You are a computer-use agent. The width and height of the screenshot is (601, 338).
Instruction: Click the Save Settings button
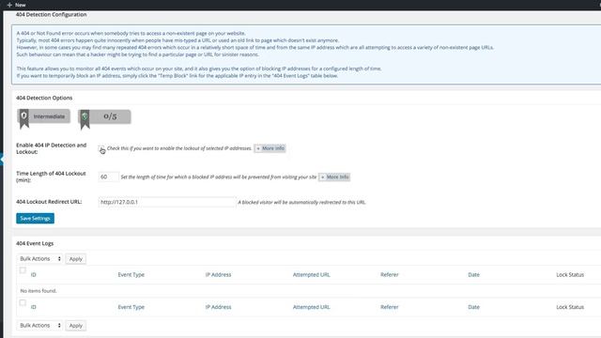[36, 218]
